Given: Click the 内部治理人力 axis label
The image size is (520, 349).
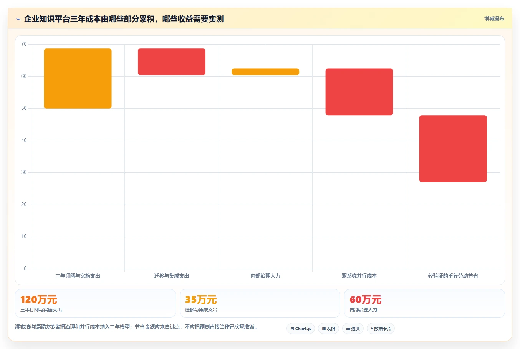Looking at the screenshot, I should click(265, 276).
